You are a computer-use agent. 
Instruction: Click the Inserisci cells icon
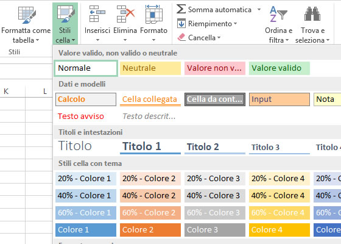[x=97, y=13]
